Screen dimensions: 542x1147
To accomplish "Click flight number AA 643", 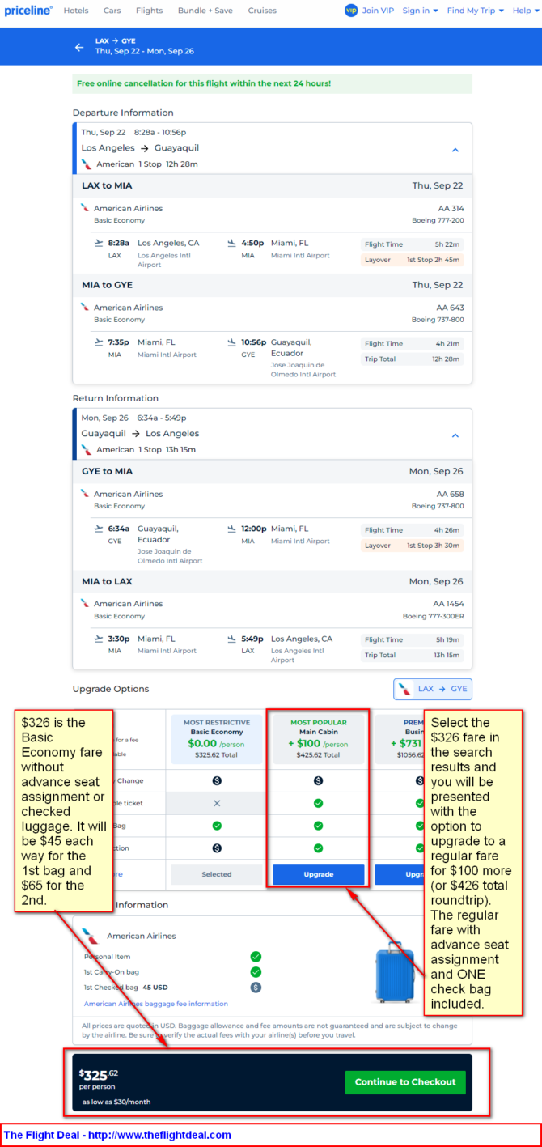I will 451,308.
